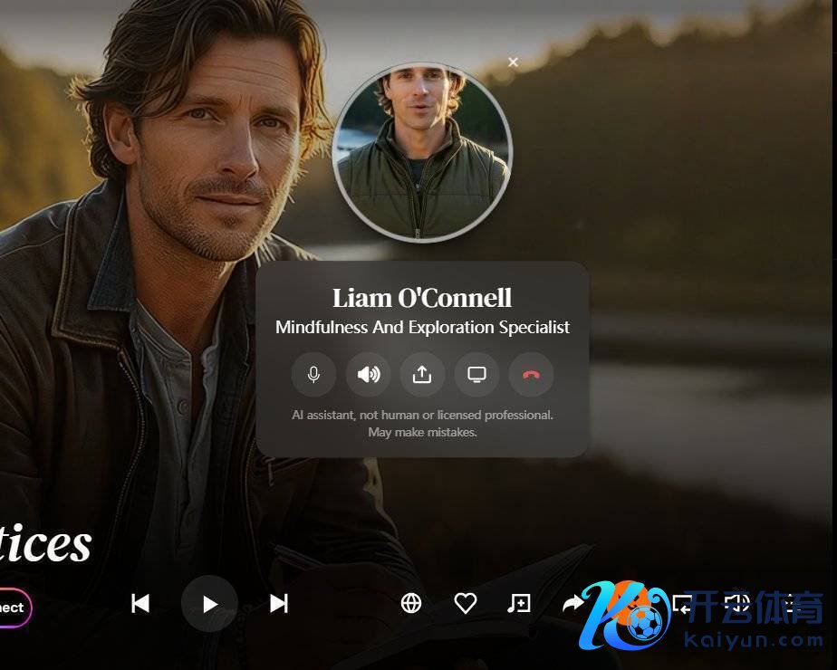Click the large italic title at left

click(x=45, y=543)
